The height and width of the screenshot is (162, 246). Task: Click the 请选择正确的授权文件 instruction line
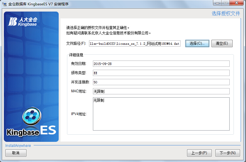98,28
